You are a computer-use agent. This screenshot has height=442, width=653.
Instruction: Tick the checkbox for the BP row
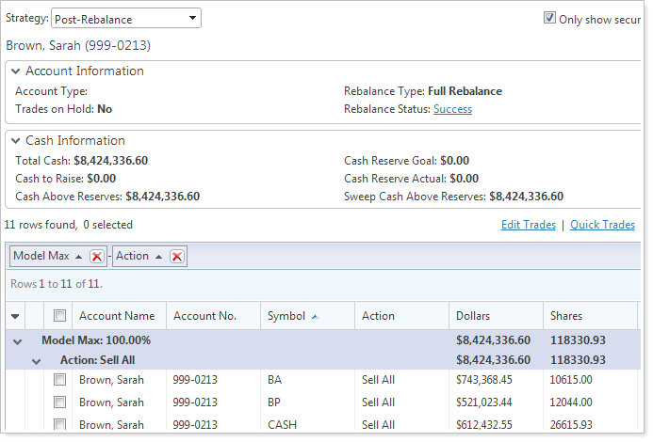pyautogui.click(x=59, y=403)
